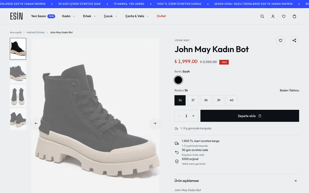This screenshot has width=309, height=193.
Task: Select third thumbnail showing boots from back
Action: pos(18,96)
